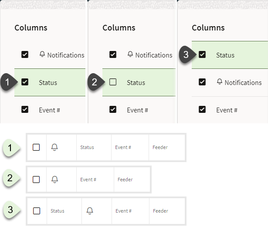Click the bell icon in header row 3

90,211
